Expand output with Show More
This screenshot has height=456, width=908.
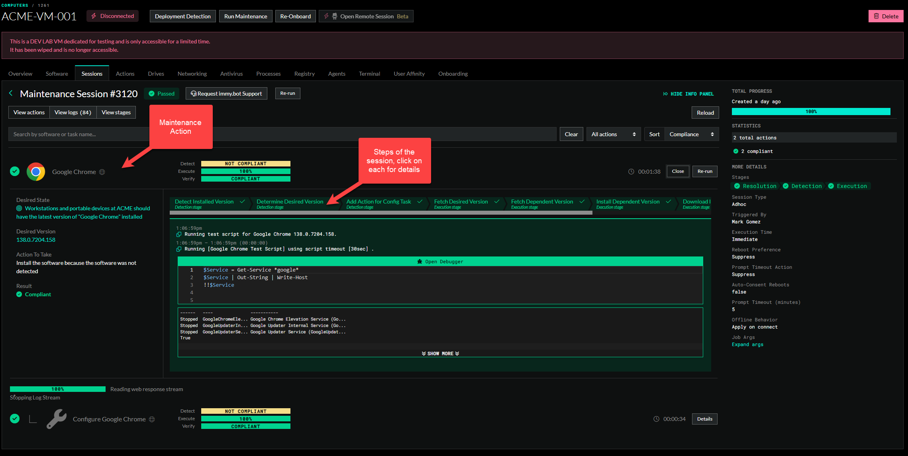[440, 354]
